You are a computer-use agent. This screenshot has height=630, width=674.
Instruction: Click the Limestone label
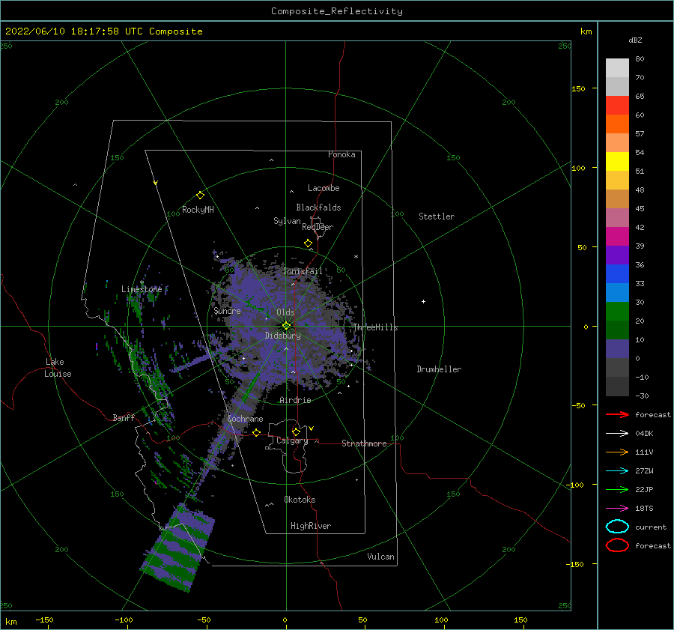tap(142, 289)
